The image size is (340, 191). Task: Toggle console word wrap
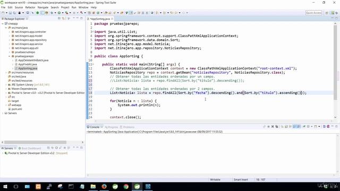pyautogui.click(x=290, y=126)
